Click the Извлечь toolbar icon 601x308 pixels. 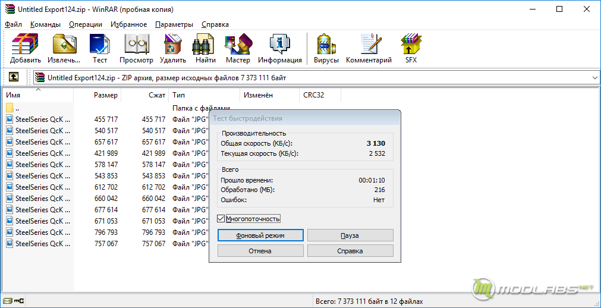tap(64, 48)
